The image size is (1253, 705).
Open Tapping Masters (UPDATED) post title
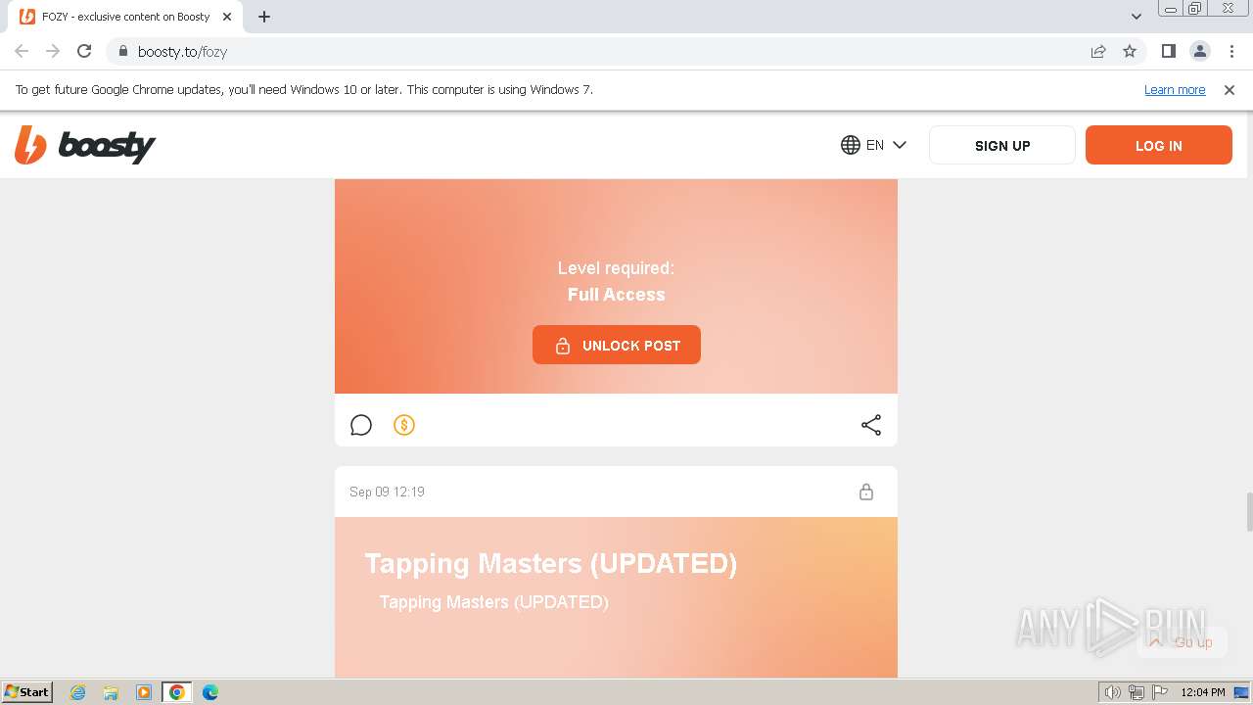pos(551,563)
